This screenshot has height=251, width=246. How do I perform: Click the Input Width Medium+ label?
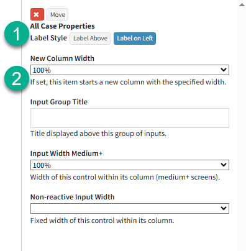66,153
